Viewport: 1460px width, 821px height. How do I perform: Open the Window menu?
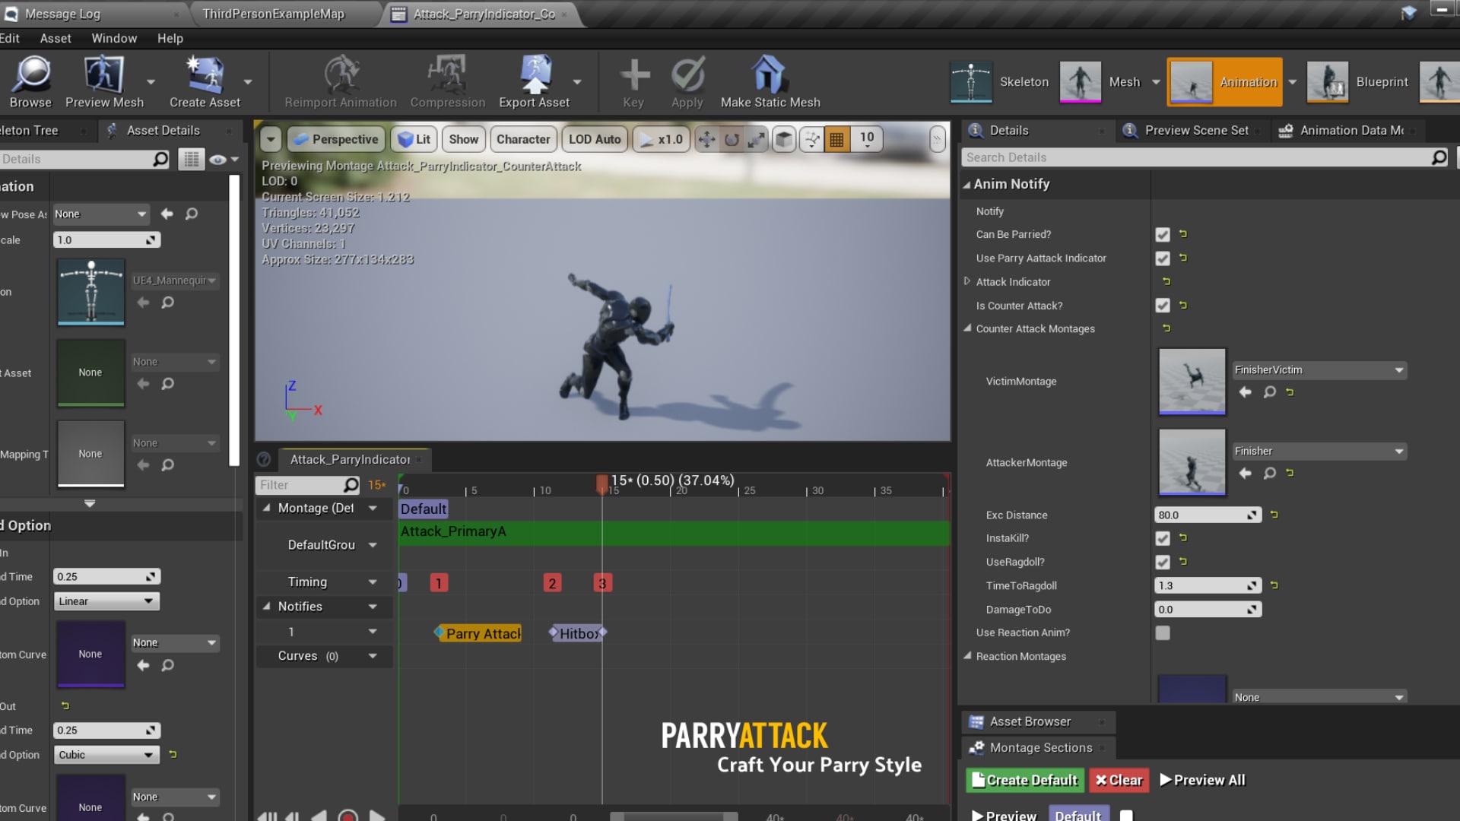113,37
